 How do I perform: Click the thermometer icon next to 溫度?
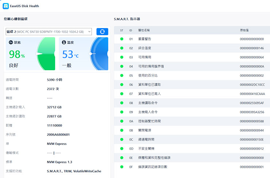[x=64, y=42]
